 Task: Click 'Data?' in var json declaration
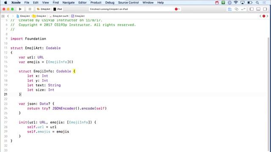(45, 104)
